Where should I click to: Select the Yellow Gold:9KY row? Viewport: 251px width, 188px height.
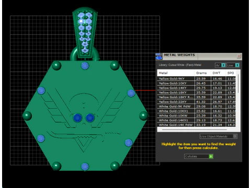pyautogui.click(x=197, y=79)
